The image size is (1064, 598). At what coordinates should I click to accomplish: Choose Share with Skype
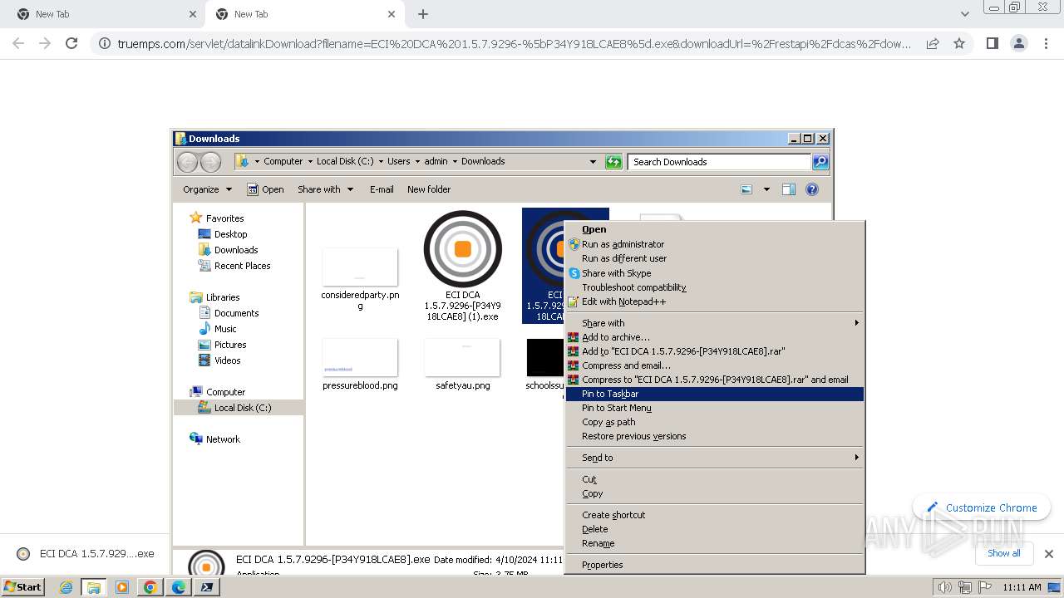pyautogui.click(x=715, y=273)
